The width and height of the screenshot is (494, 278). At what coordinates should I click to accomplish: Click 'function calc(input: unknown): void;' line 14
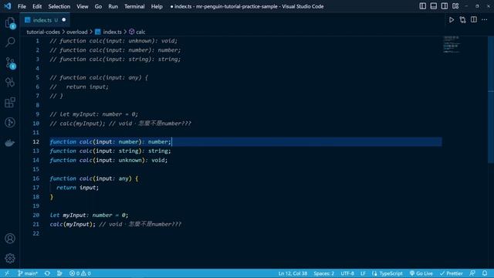[x=109, y=160]
